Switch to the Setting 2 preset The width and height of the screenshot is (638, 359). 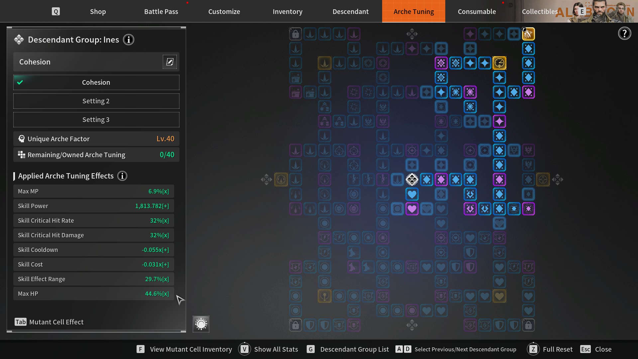[96, 101]
